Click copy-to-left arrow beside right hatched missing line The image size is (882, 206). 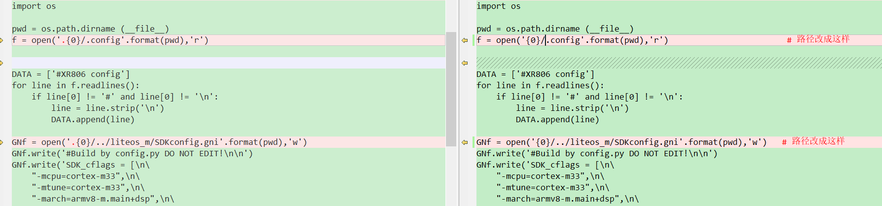click(x=465, y=63)
